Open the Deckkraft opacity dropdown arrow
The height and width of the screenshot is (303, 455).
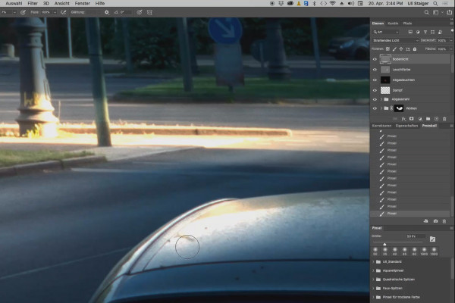450,40
